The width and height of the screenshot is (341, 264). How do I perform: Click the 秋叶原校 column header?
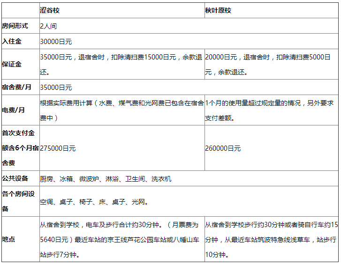(x=218, y=10)
